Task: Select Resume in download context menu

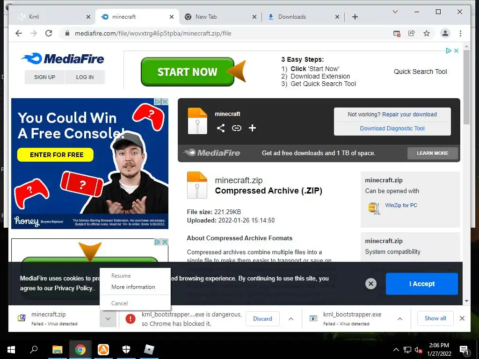Action: (121, 276)
